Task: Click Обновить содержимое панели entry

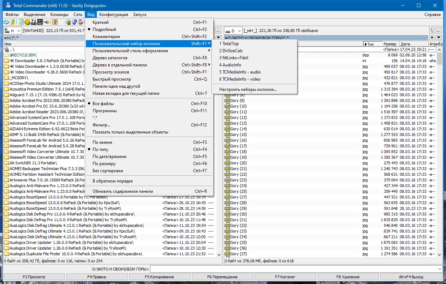Action: point(149,191)
